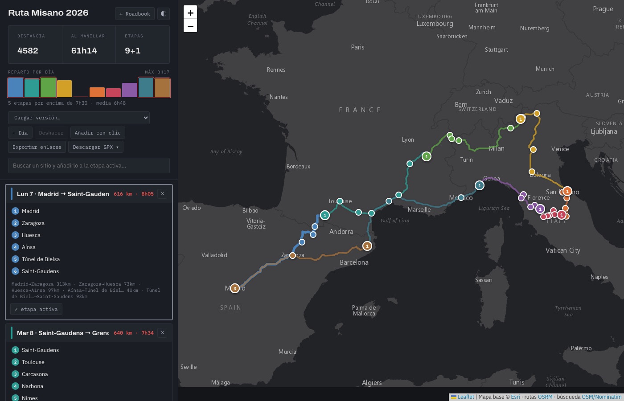624x401 pixels.
Task: Click the ETAPAS 9+1 stat
Action: pyautogui.click(x=143, y=45)
